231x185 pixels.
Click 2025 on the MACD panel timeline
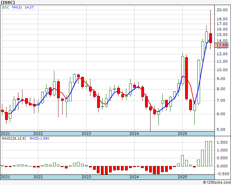pos(182,177)
